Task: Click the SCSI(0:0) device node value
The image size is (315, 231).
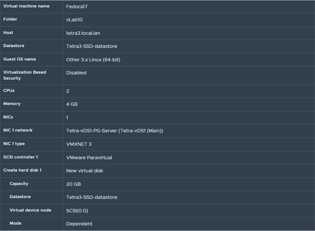Action: 77,211
